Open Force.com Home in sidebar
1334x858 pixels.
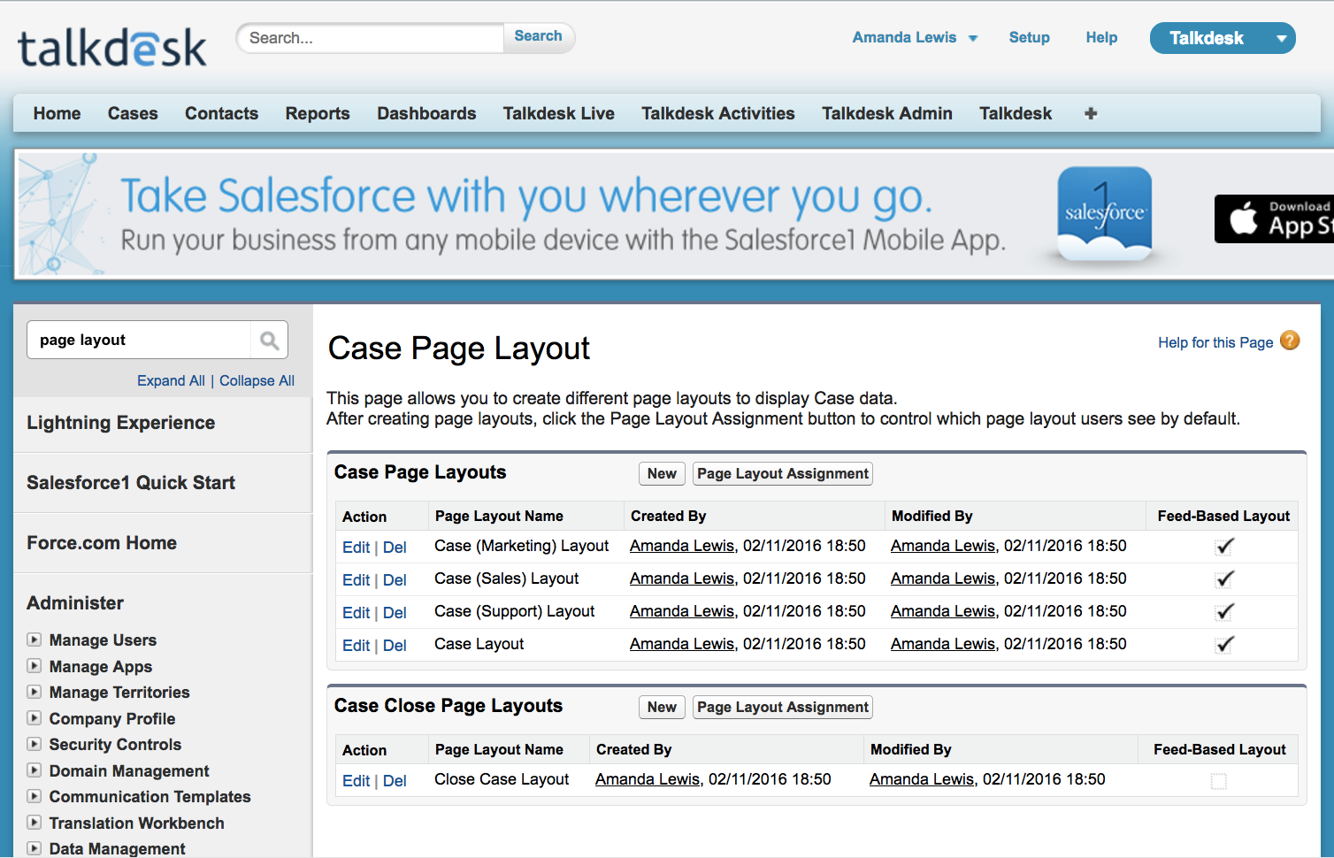pos(102,543)
